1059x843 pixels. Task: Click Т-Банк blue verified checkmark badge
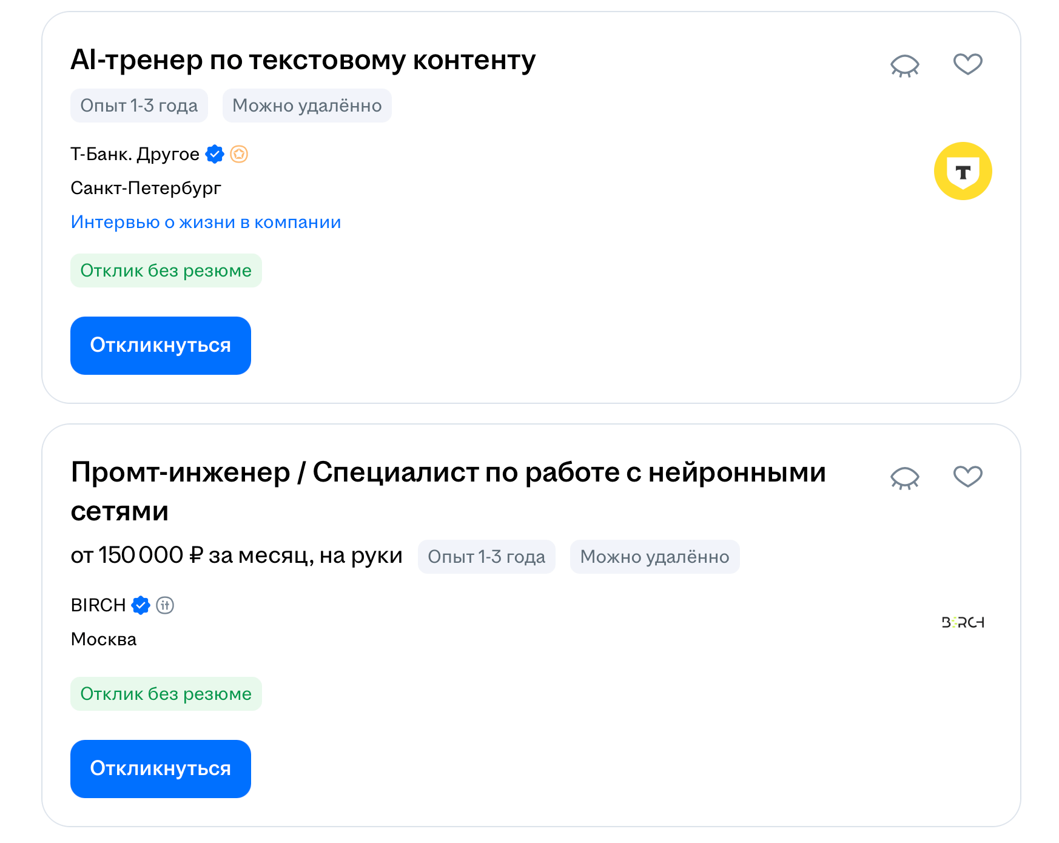coord(215,154)
